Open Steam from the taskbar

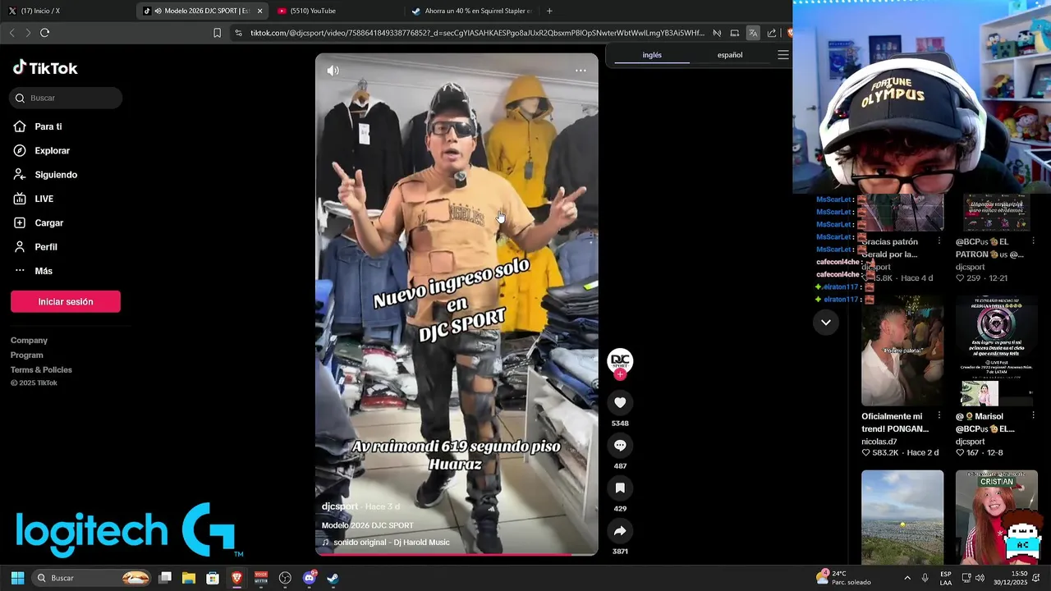[333, 578]
